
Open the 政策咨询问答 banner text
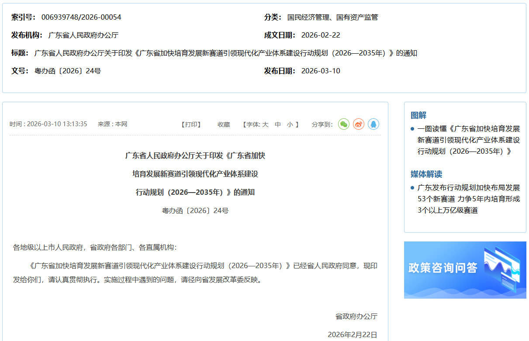(x=443, y=268)
